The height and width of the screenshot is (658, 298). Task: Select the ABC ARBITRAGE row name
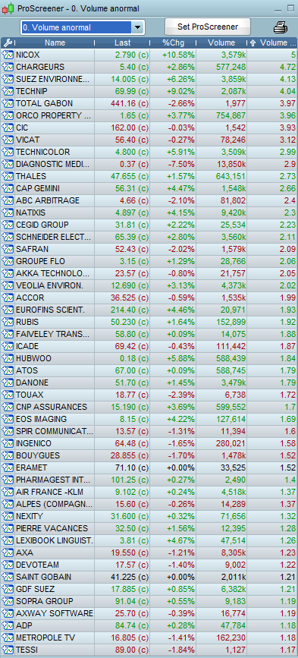pyautogui.click(x=48, y=200)
